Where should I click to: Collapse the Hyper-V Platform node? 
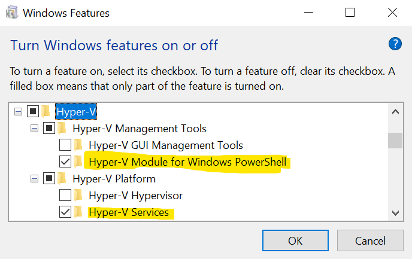pyautogui.click(x=34, y=179)
